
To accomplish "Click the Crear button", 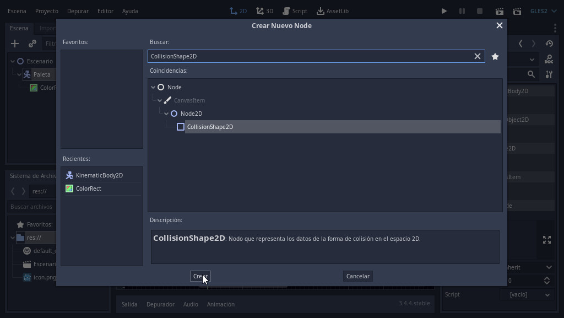I will pyautogui.click(x=200, y=276).
